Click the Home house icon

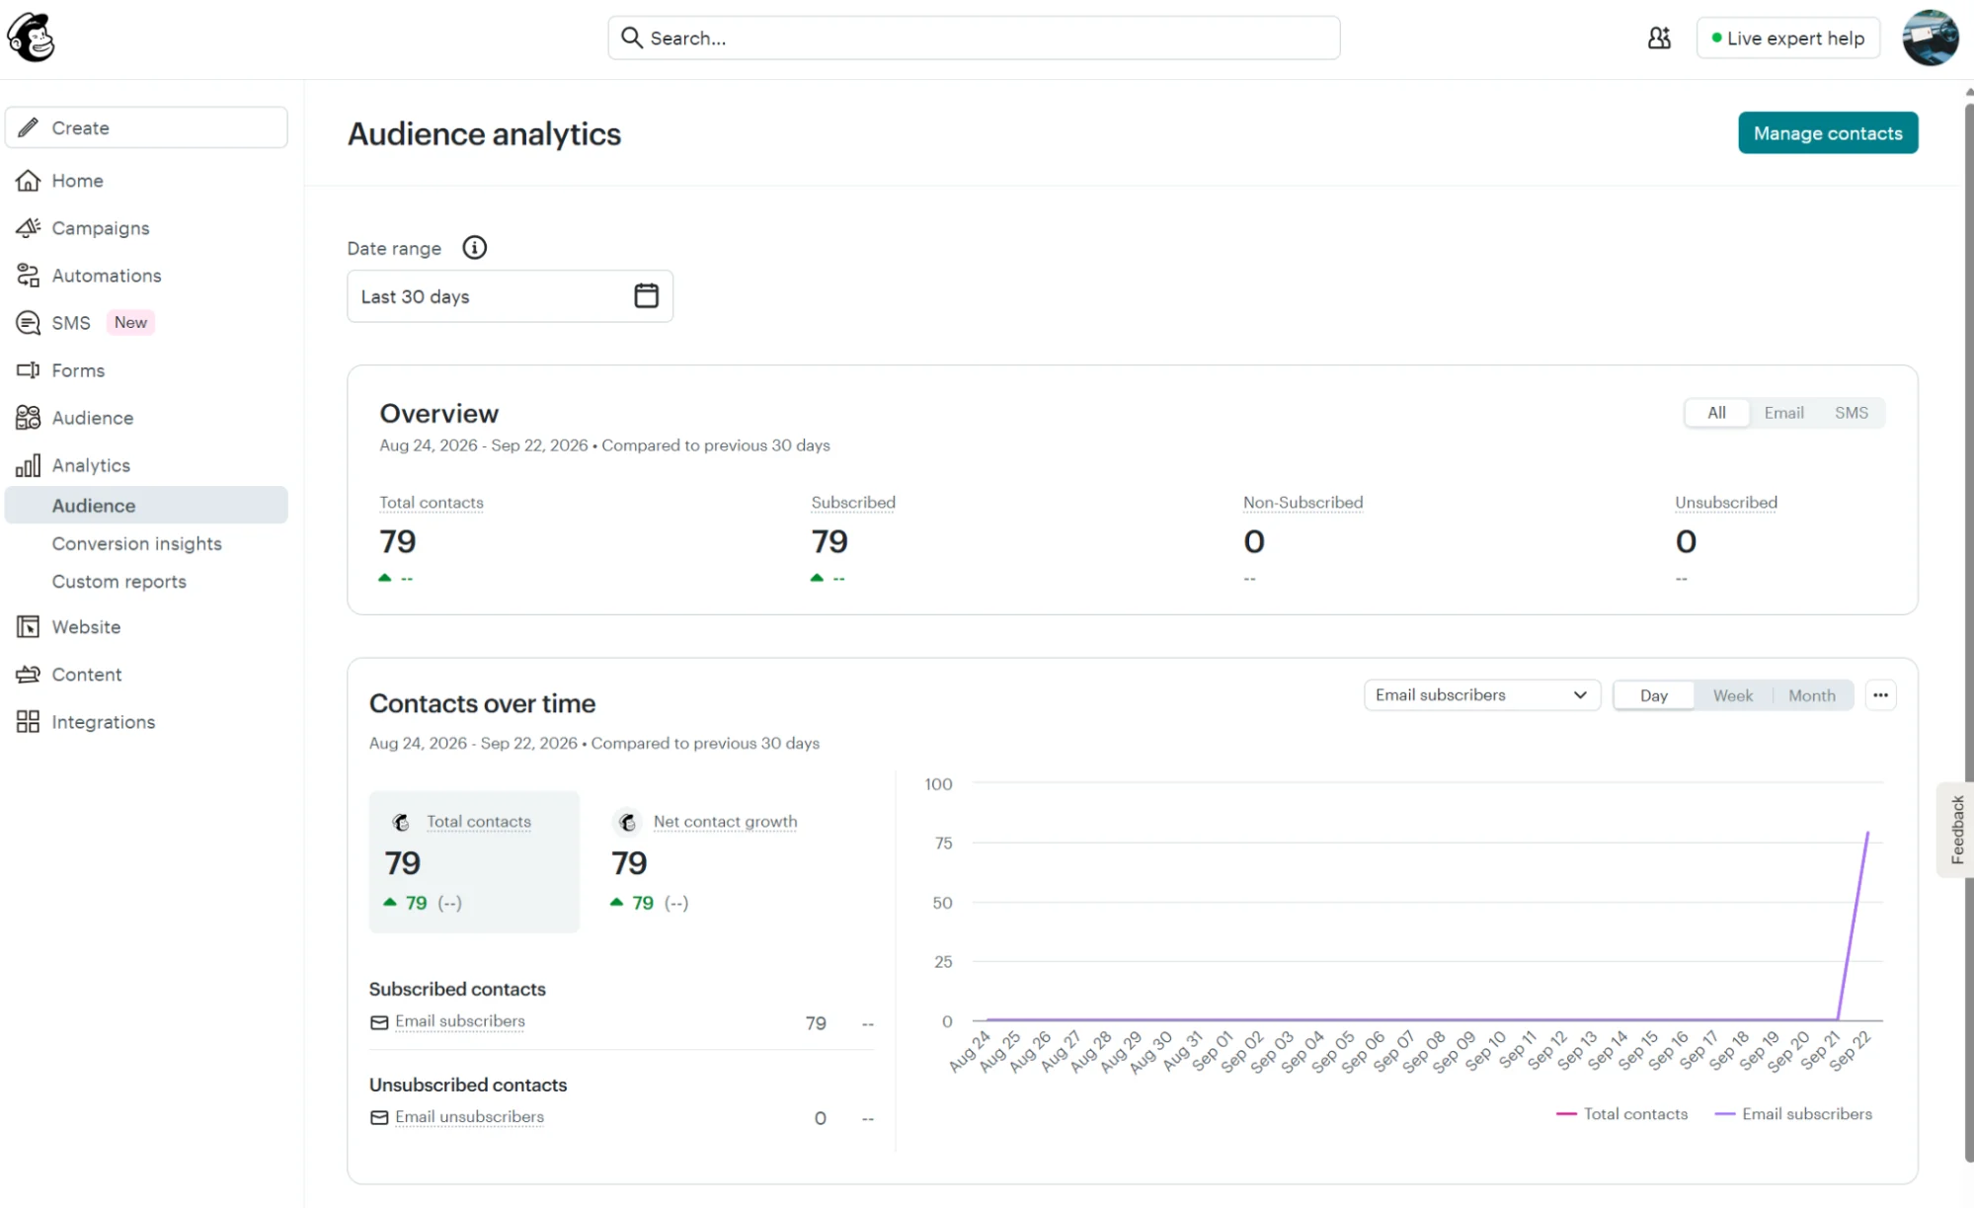[29, 181]
